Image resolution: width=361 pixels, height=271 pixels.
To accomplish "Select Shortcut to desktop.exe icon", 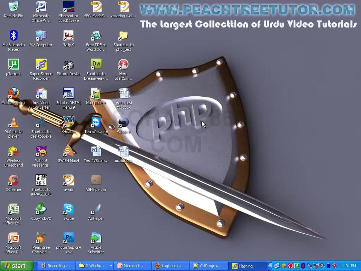I will pyautogui.click(x=41, y=128).
